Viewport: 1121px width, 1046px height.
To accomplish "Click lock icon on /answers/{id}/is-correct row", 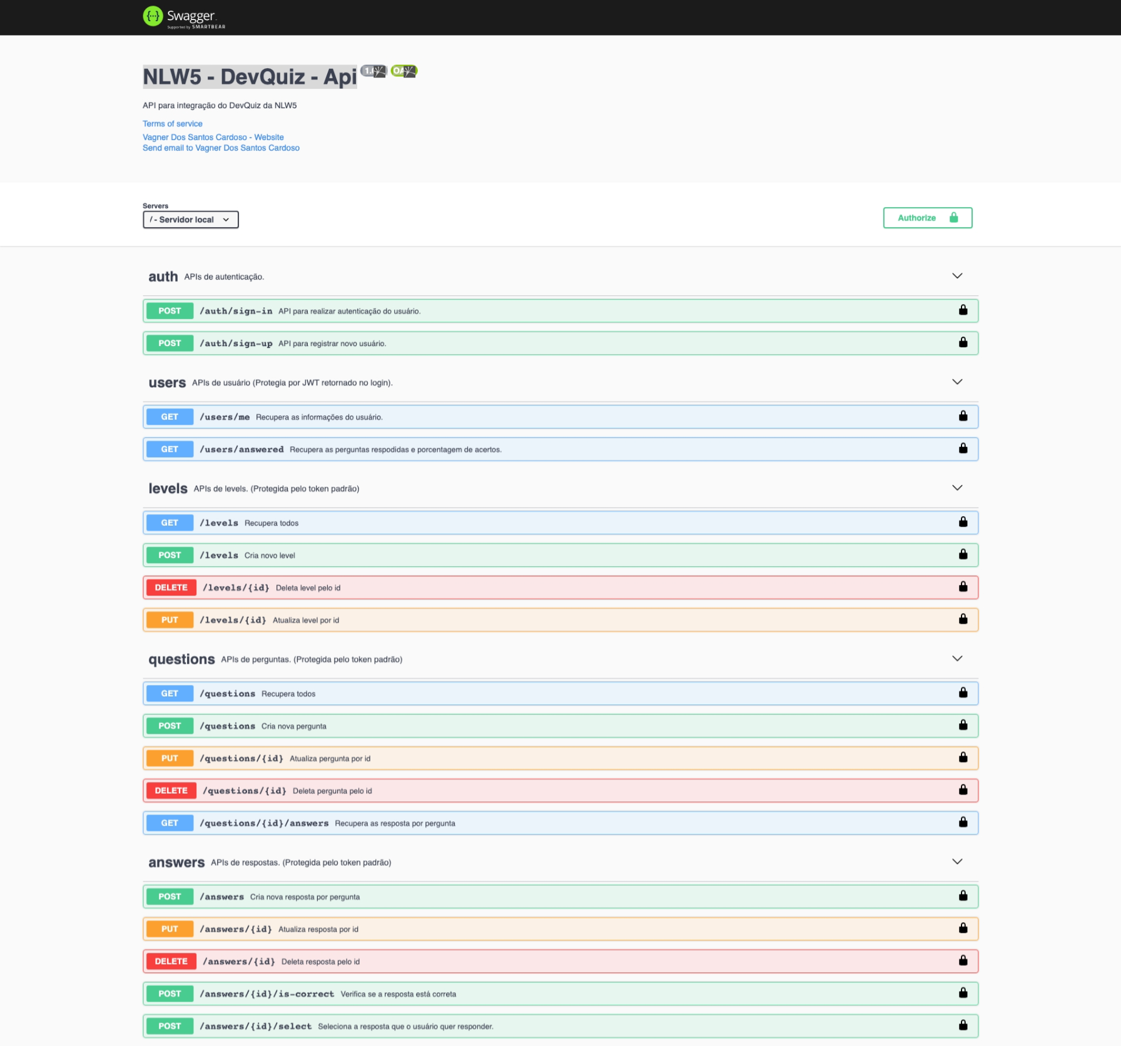I will point(963,993).
